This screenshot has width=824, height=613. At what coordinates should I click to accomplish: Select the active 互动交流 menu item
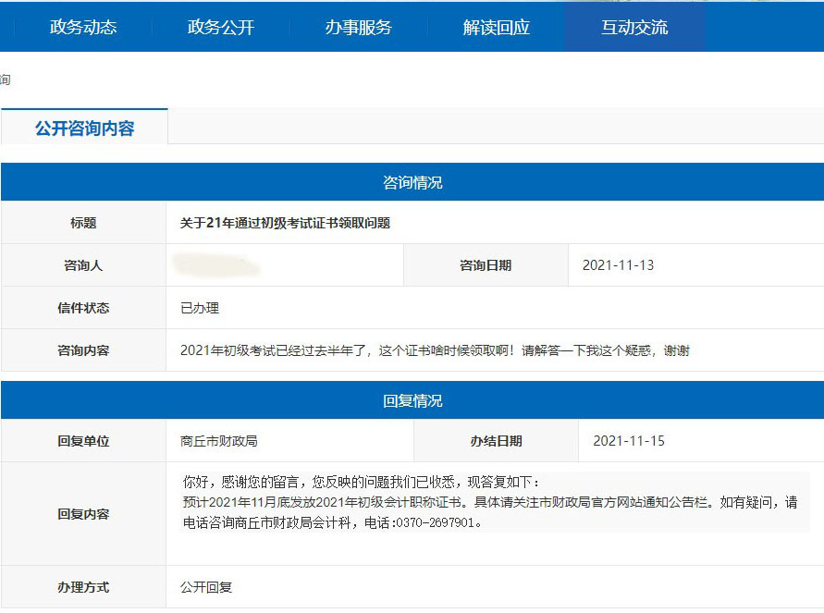633,28
